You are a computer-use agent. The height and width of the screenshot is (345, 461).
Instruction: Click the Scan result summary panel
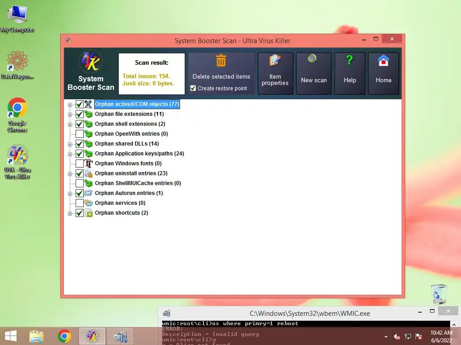(x=152, y=74)
